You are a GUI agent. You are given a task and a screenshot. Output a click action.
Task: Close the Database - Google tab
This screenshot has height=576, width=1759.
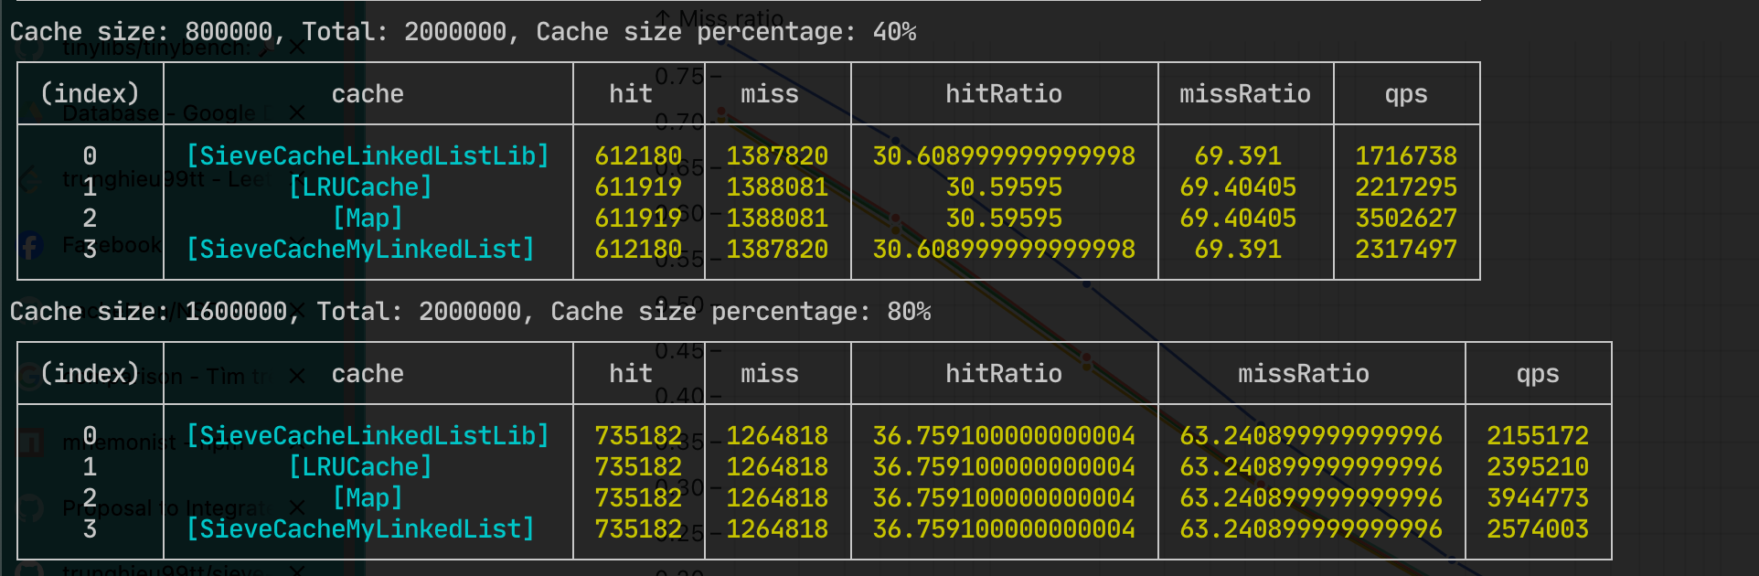297,113
